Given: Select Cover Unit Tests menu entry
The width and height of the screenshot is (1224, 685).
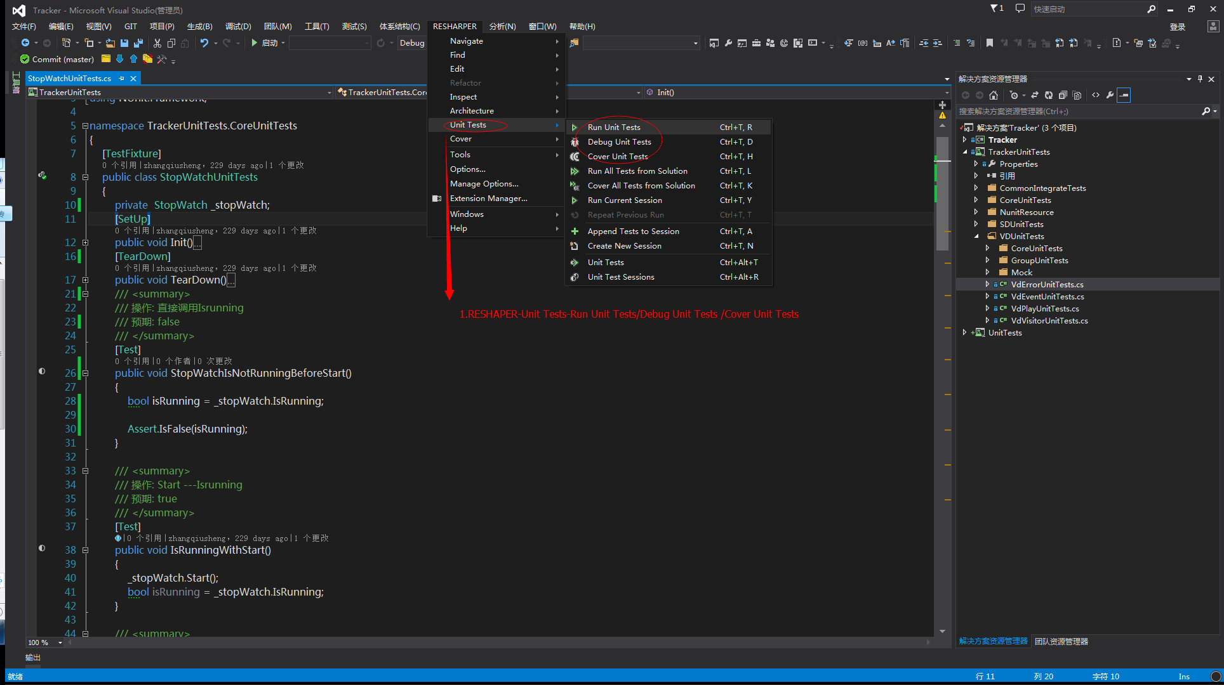Looking at the screenshot, I should point(669,156).
